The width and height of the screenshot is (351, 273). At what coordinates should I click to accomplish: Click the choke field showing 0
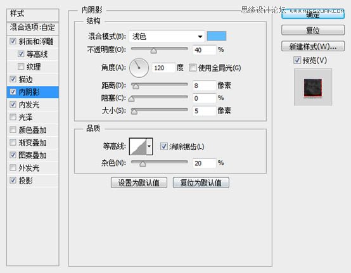(x=205, y=98)
